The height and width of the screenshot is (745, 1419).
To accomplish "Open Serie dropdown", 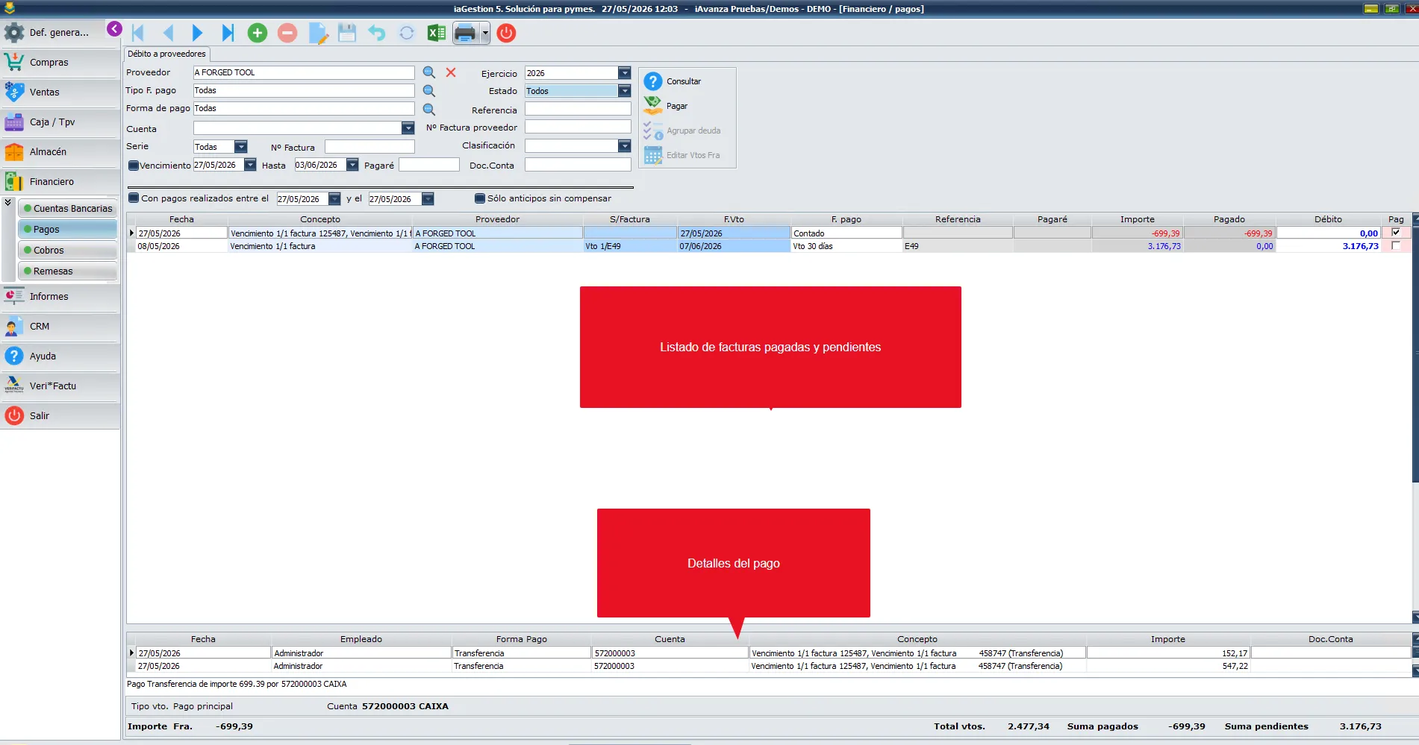I will coord(240,147).
